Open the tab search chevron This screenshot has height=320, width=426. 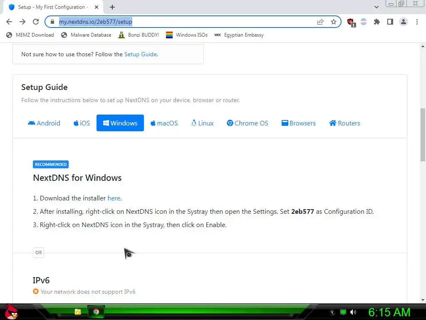point(376,7)
